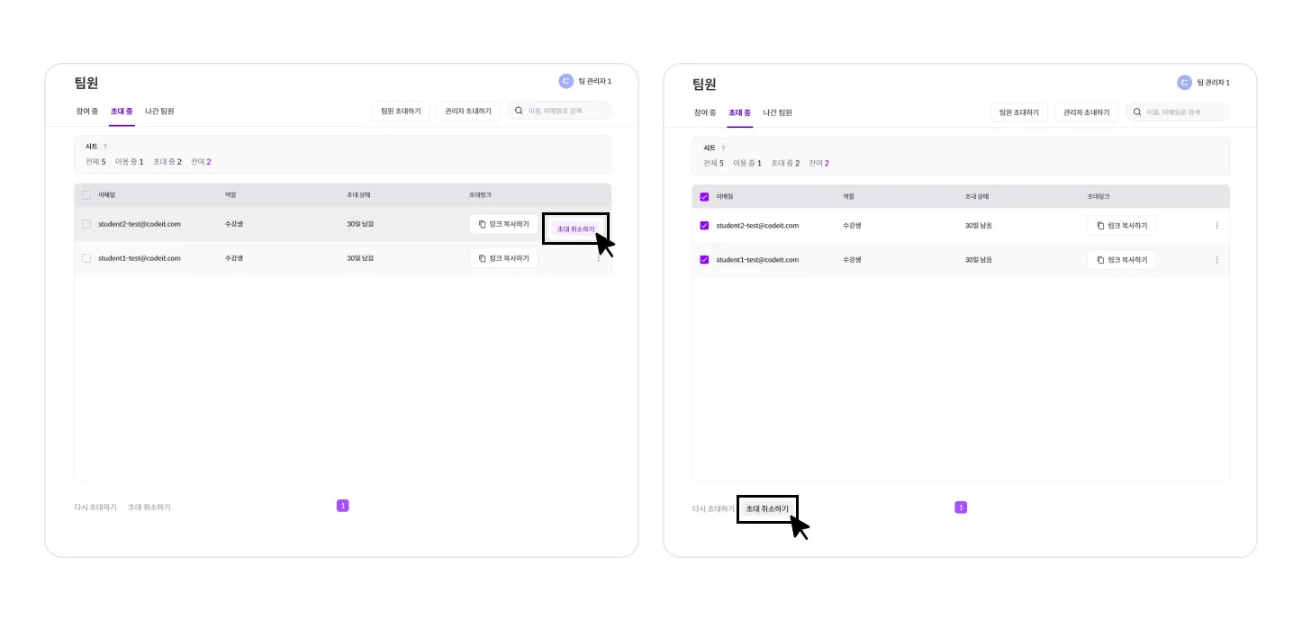Click page 1 pagination button in left panel
This screenshot has height=620, width=1302.
342,506
